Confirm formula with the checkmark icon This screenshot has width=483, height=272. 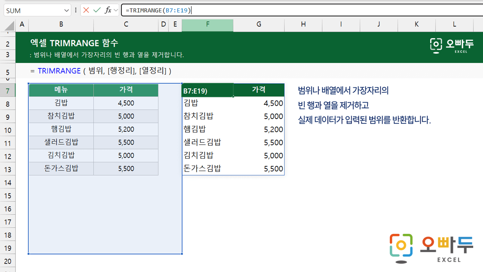pos(97,10)
